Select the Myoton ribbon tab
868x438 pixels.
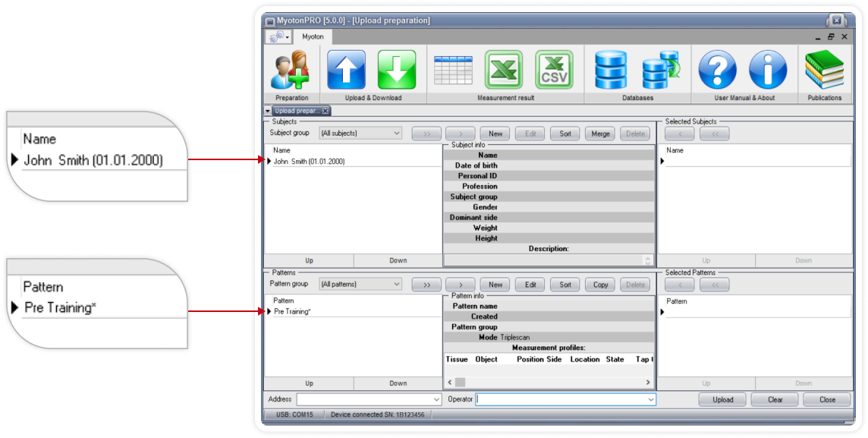(313, 36)
